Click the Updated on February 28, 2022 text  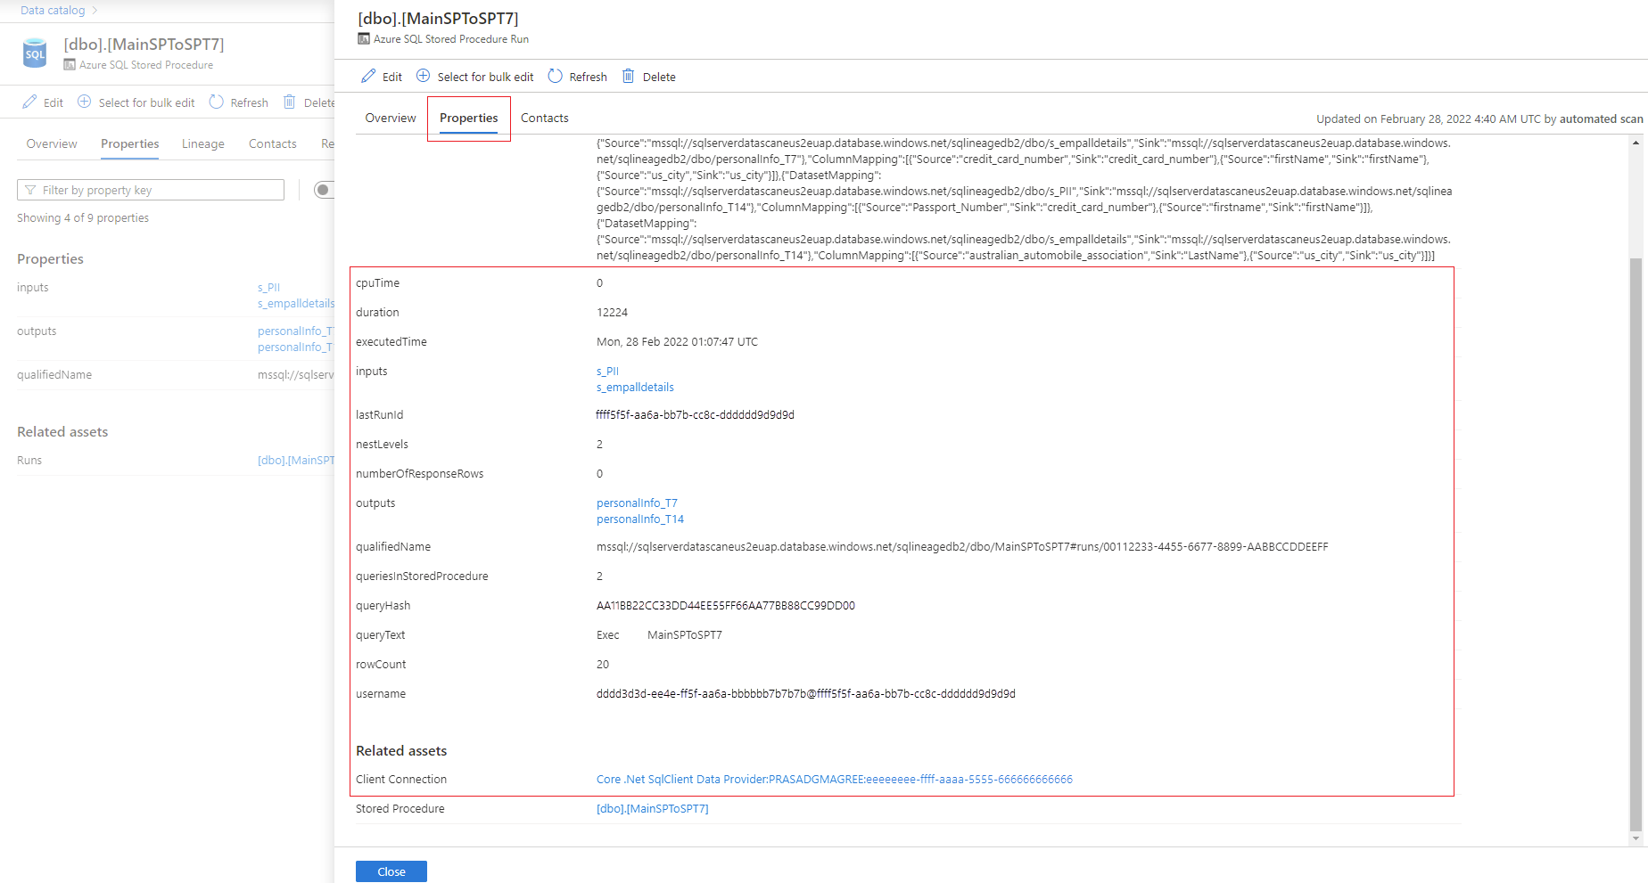pyautogui.click(x=1479, y=119)
